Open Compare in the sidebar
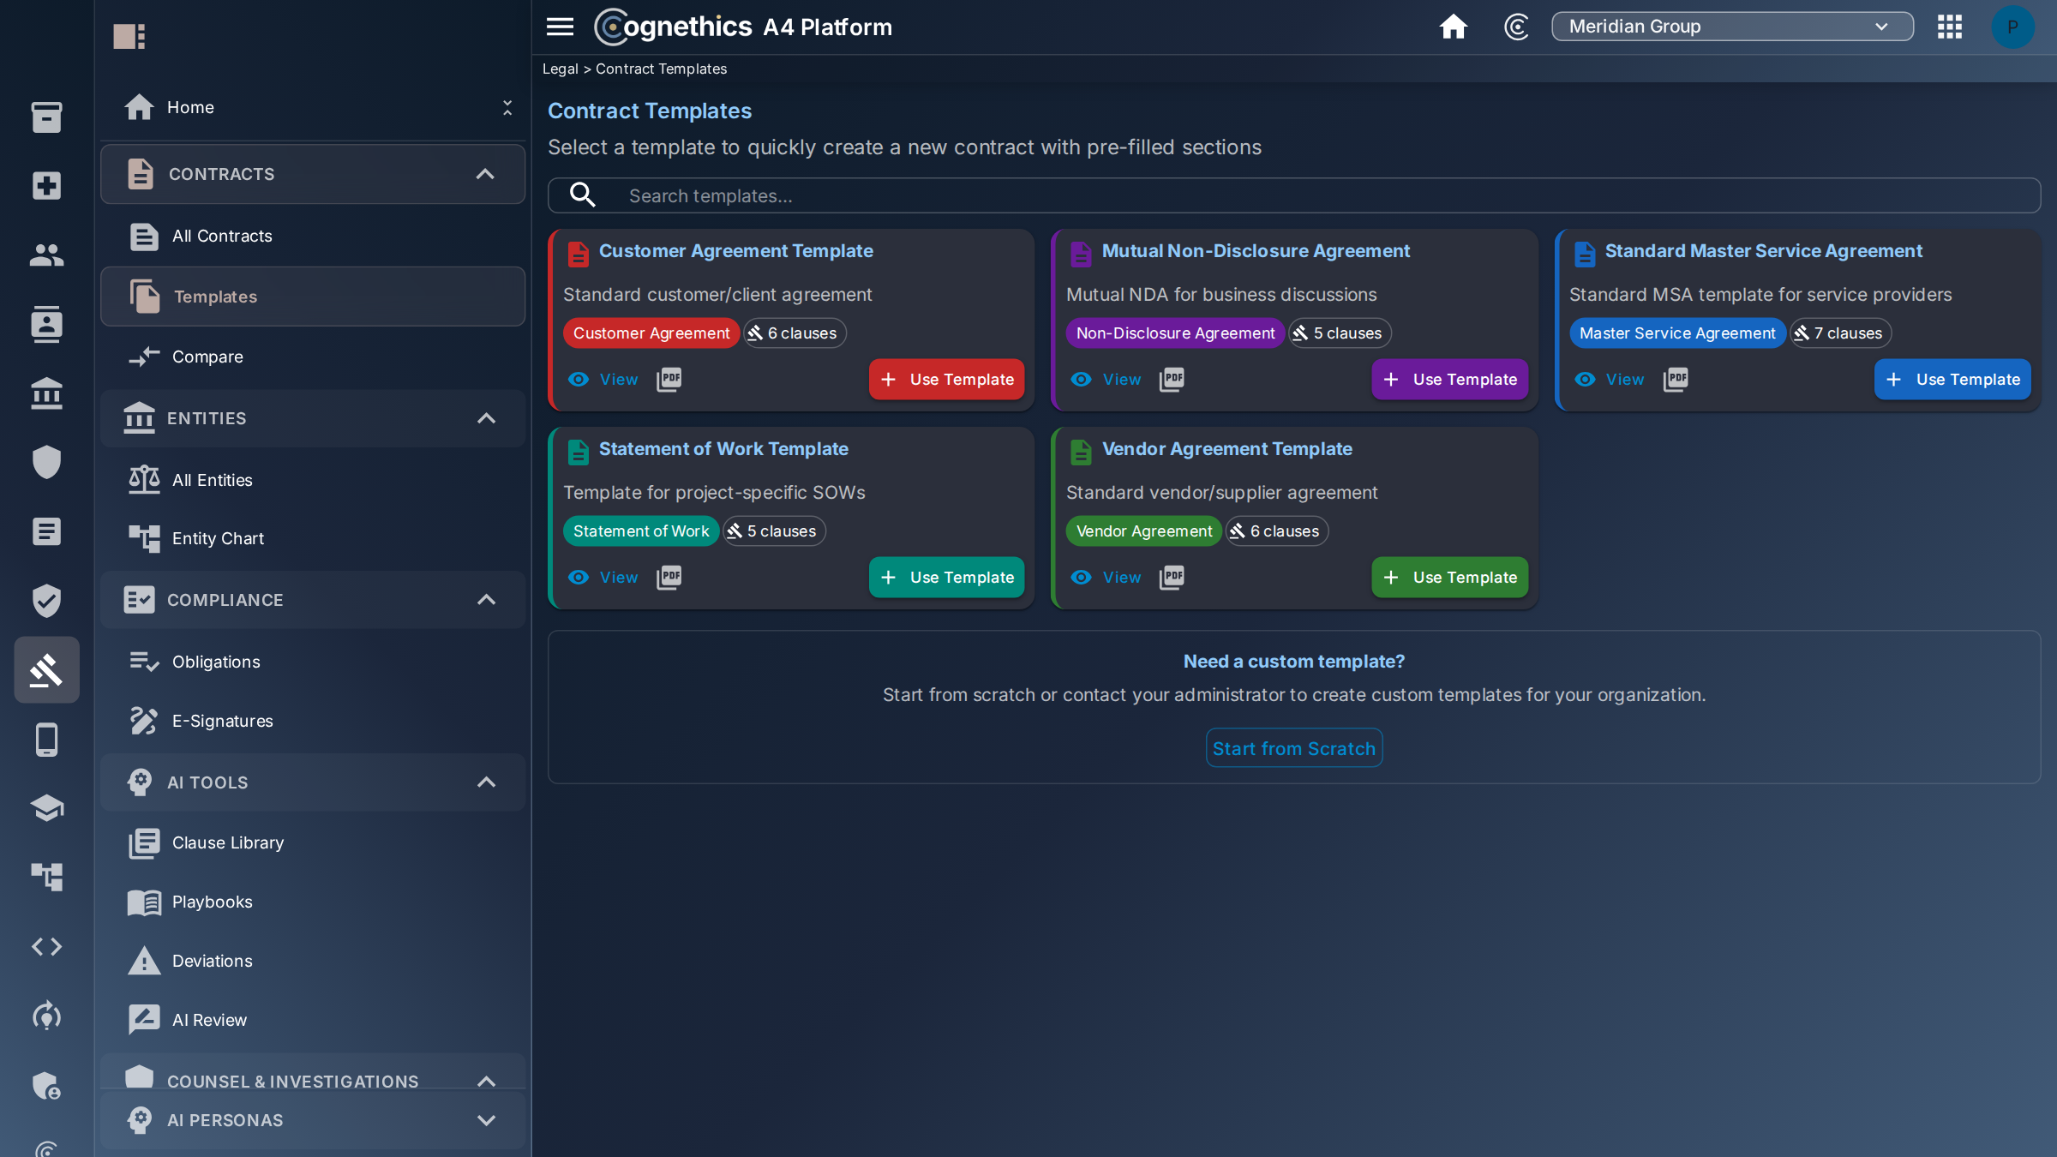2057x1157 pixels. point(313,357)
